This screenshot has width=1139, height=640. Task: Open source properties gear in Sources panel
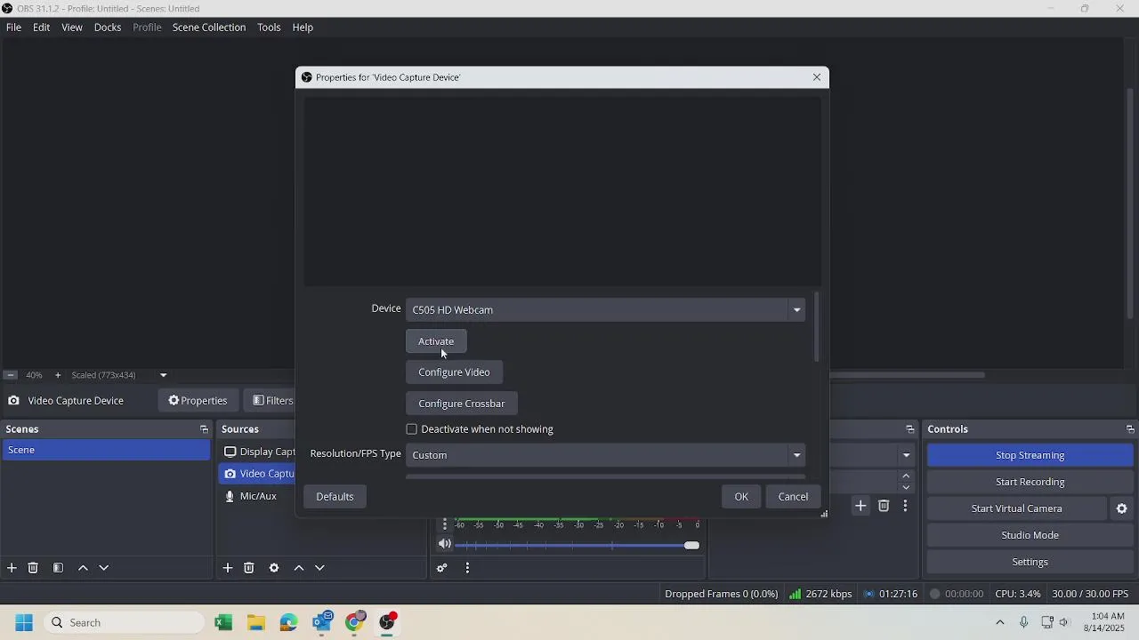point(274,568)
